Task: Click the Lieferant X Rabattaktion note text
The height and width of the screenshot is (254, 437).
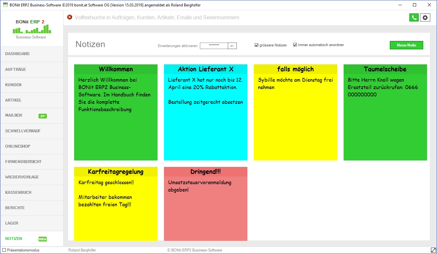Action: pos(206,84)
